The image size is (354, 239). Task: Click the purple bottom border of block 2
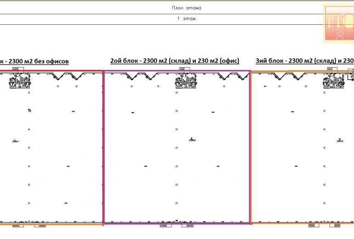click(x=177, y=223)
